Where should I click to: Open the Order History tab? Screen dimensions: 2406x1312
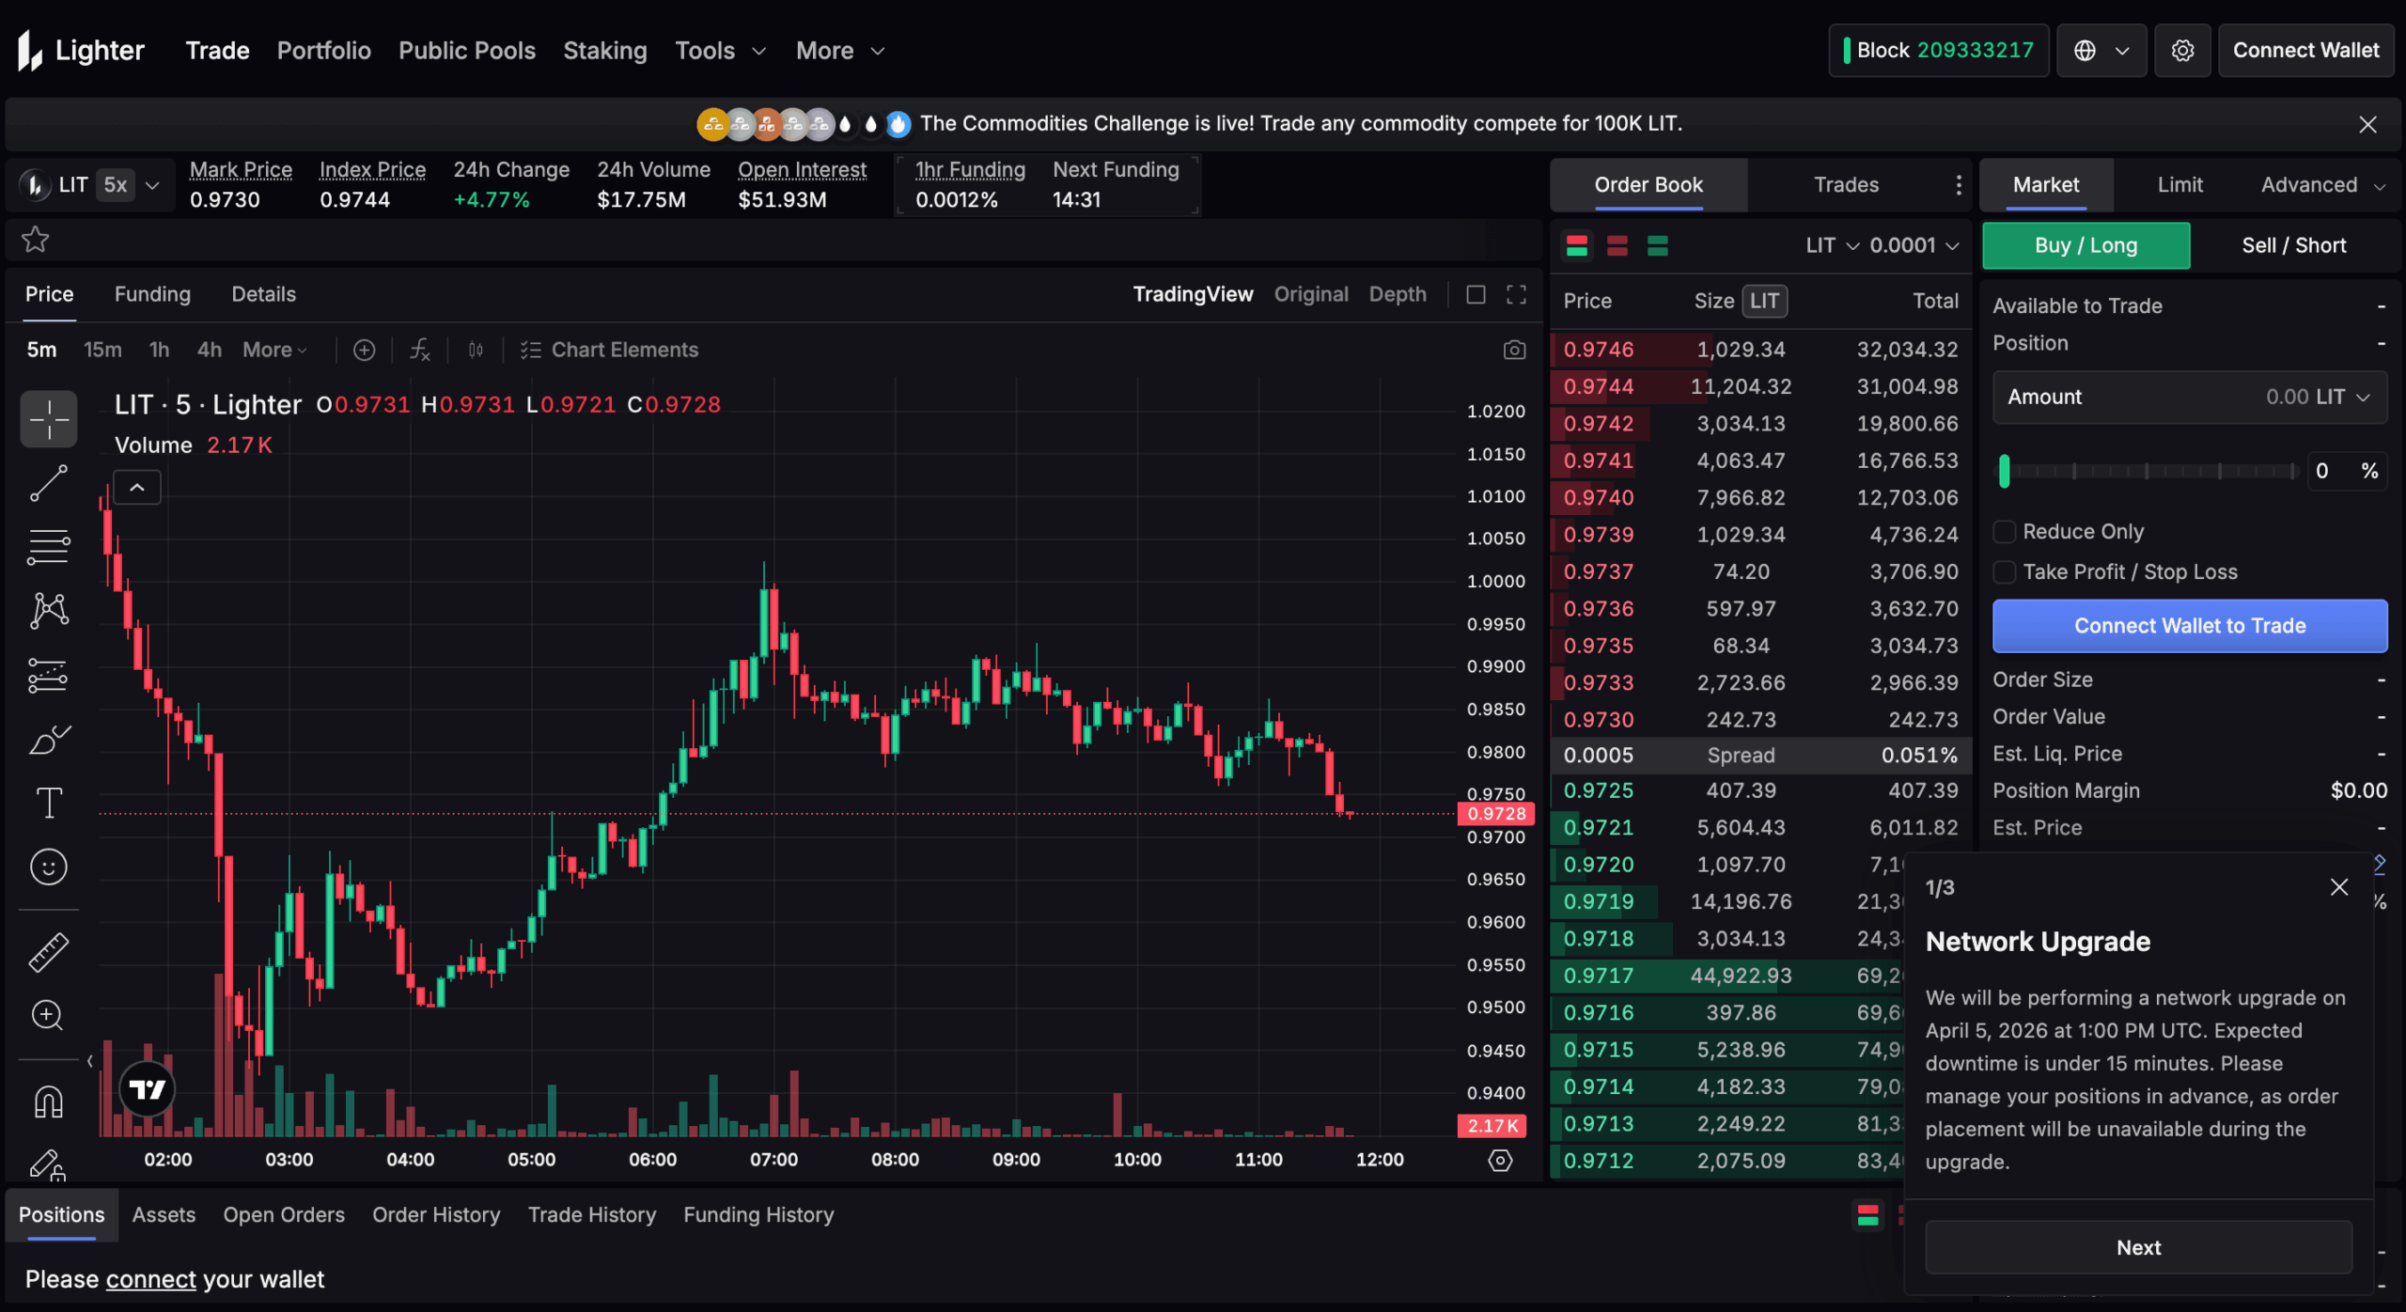click(436, 1214)
